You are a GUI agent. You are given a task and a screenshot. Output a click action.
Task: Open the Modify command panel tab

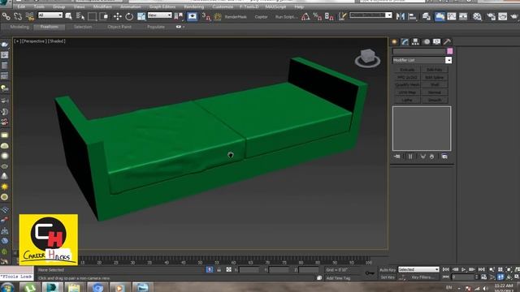pyautogui.click(x=405, y=41)
